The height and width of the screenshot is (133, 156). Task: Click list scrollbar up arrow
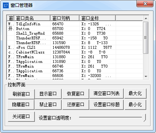click(146, 18)
